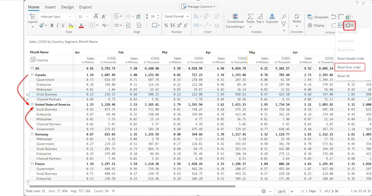Open the Explorer hierarchy tool
The width and height of the screenshot is (372, 196).
point(272,19)
